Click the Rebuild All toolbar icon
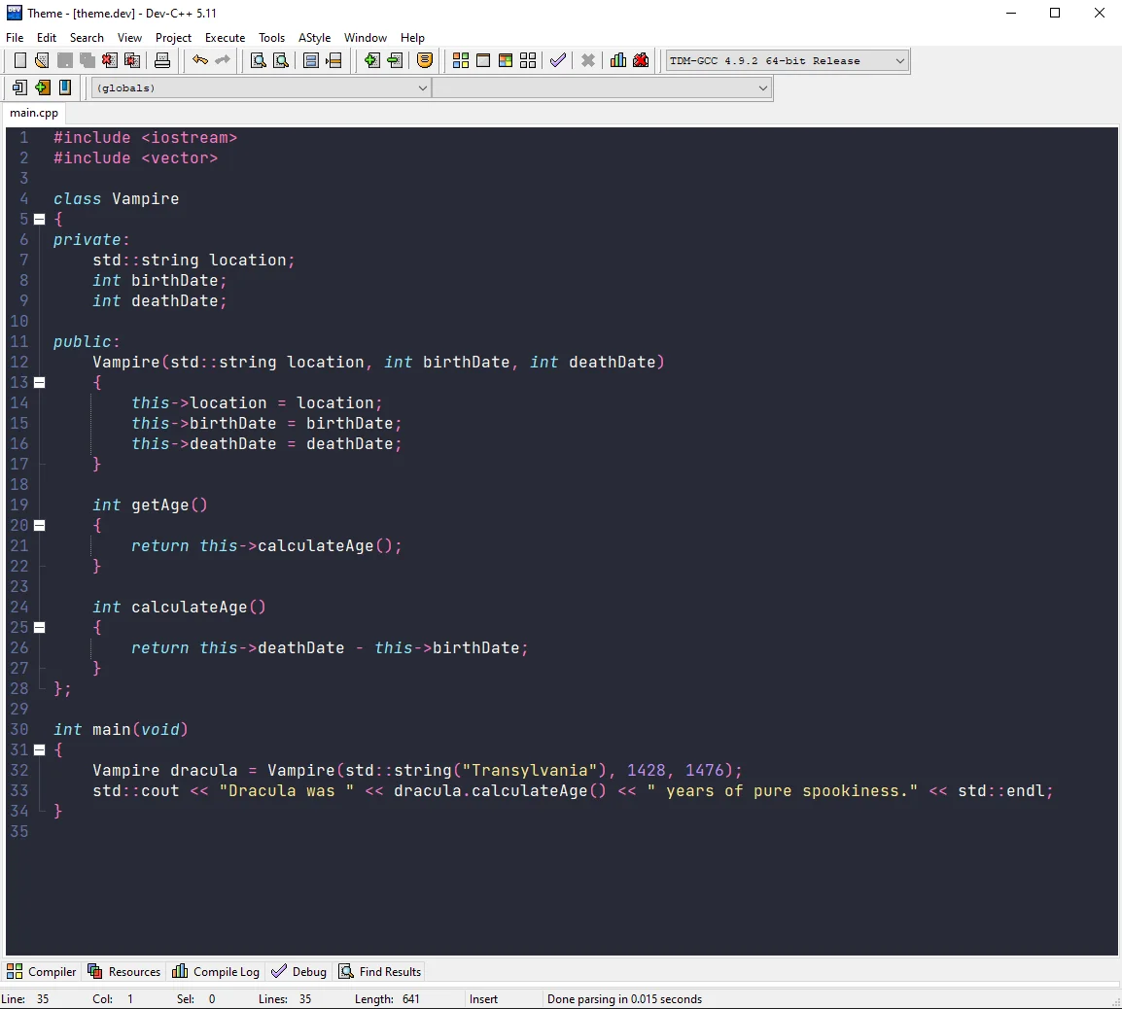This screenshot has width=1122, height=1009. point(528,60)
